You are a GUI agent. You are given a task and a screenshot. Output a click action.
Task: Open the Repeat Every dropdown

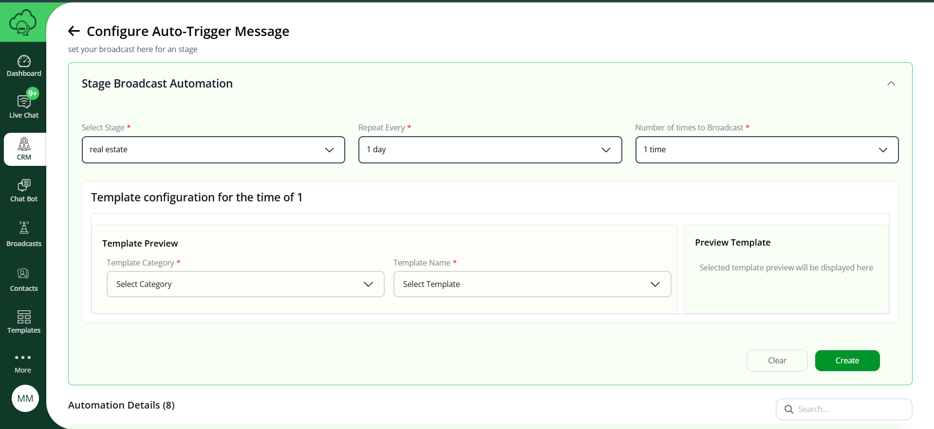click(490, 150)
